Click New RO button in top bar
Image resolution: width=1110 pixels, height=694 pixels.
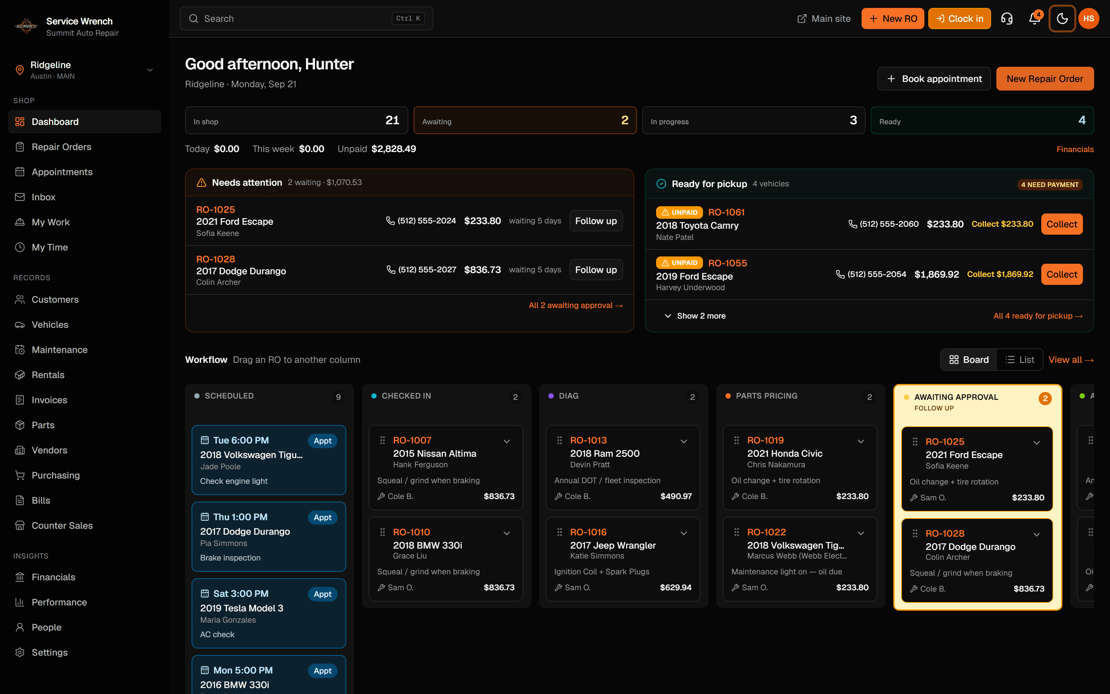[x=893, y=19]
